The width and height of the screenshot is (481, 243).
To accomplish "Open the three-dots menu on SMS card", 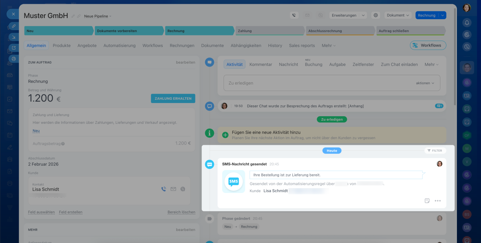I will 437,201.
